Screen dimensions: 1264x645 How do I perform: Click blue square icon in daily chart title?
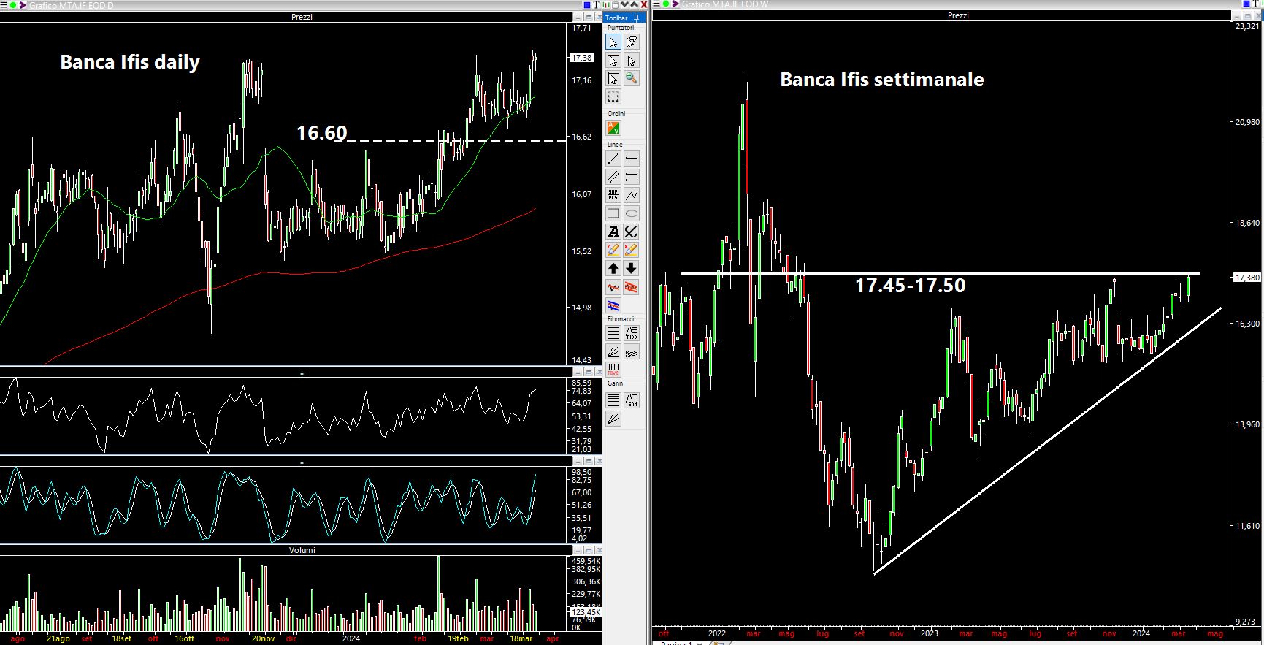coord(587,5)
